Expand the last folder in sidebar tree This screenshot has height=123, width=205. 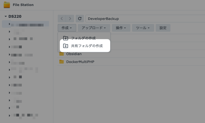pyautogui.click(x=10, y=115)
